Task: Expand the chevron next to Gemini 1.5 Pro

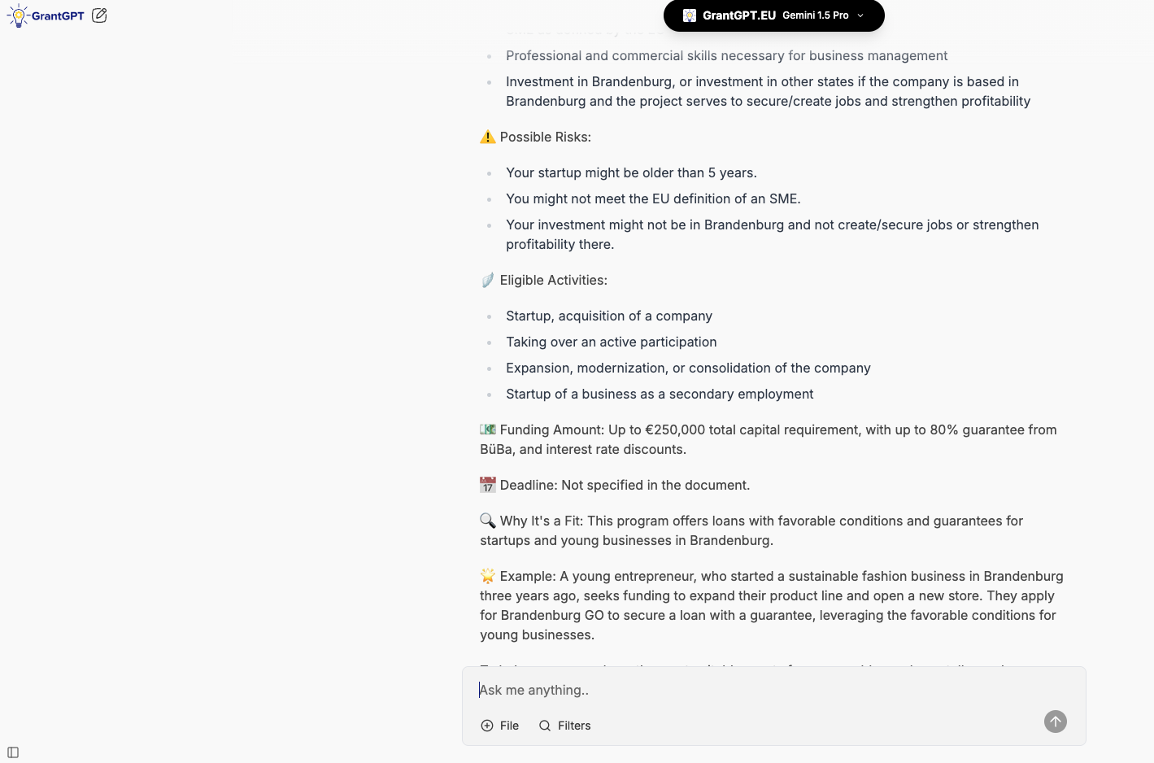Action: click(x=860, y=15)
